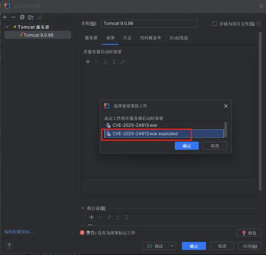Switch to the 服务器 tab
The height and width of the screenshot is (255, 266).
(91, 38)
